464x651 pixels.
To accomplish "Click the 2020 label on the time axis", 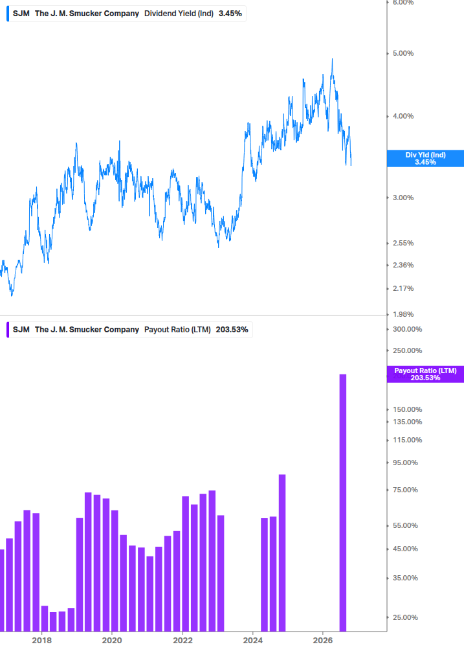I will 112,640.
